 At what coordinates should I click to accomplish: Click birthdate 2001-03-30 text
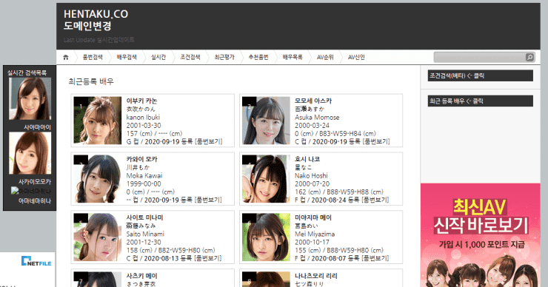pos(144,125)
